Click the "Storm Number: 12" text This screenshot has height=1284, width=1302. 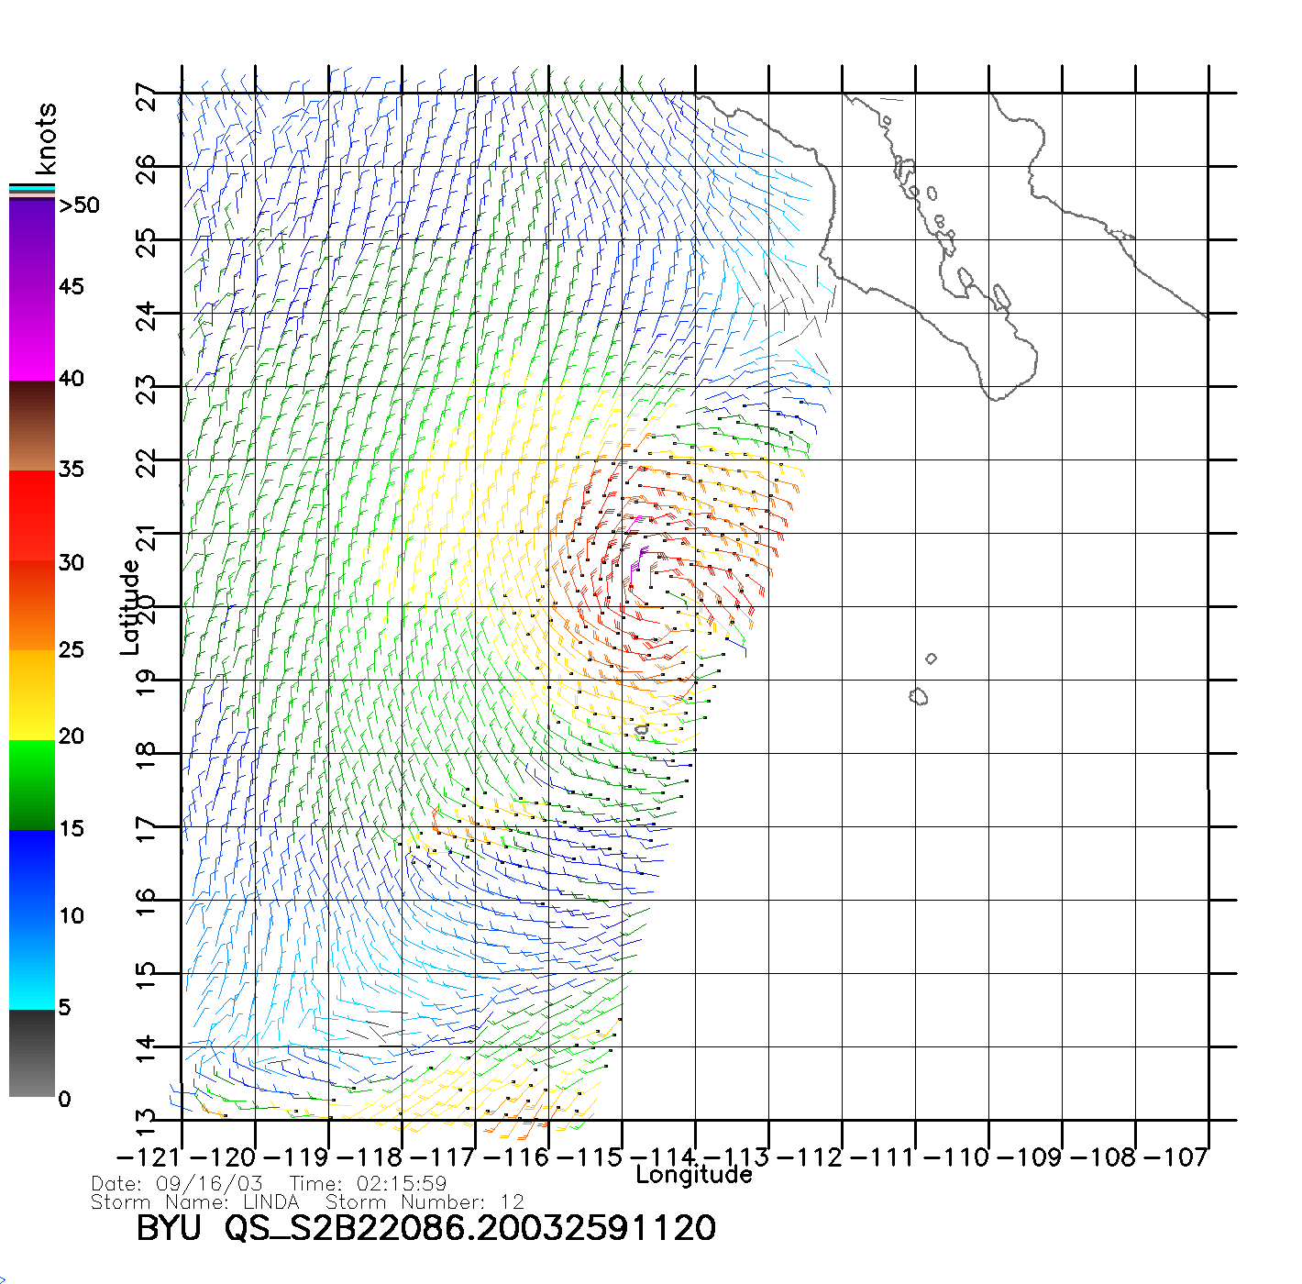click(x=425, y=1201)
